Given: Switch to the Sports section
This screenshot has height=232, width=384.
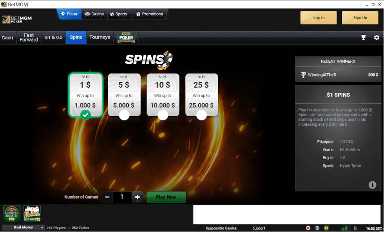Looking at the screenshot, I should (x=119, y=14).
